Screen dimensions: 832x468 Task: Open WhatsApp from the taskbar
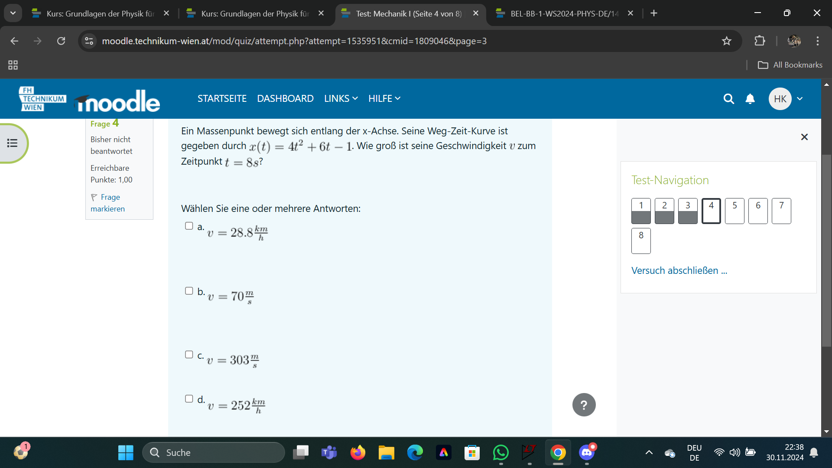[500, 452]
